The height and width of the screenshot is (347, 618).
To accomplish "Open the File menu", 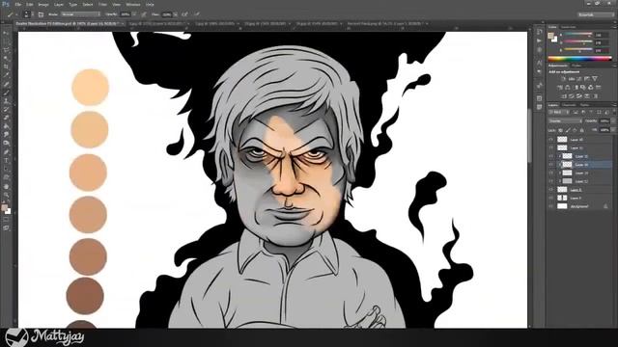I will pos(18,4).
